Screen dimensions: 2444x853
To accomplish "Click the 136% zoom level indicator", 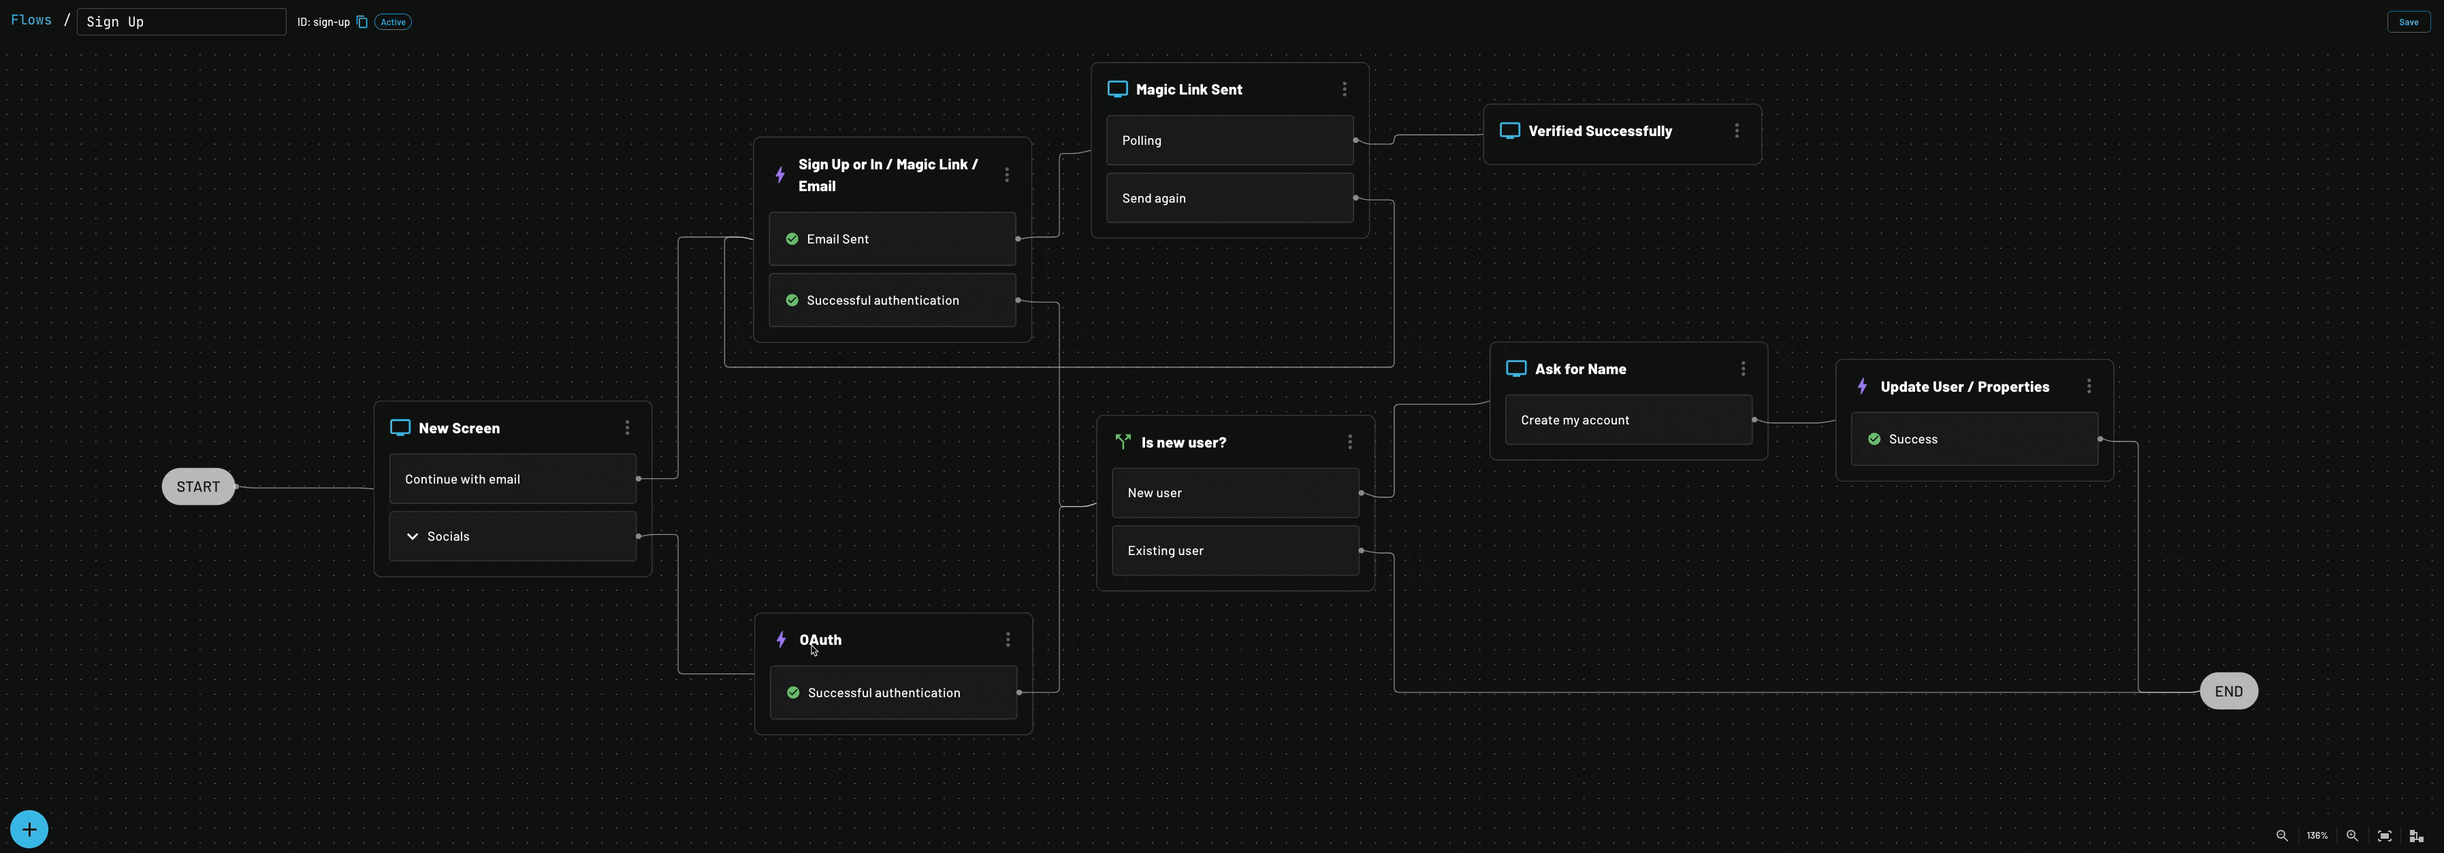I will [2317, 835].
